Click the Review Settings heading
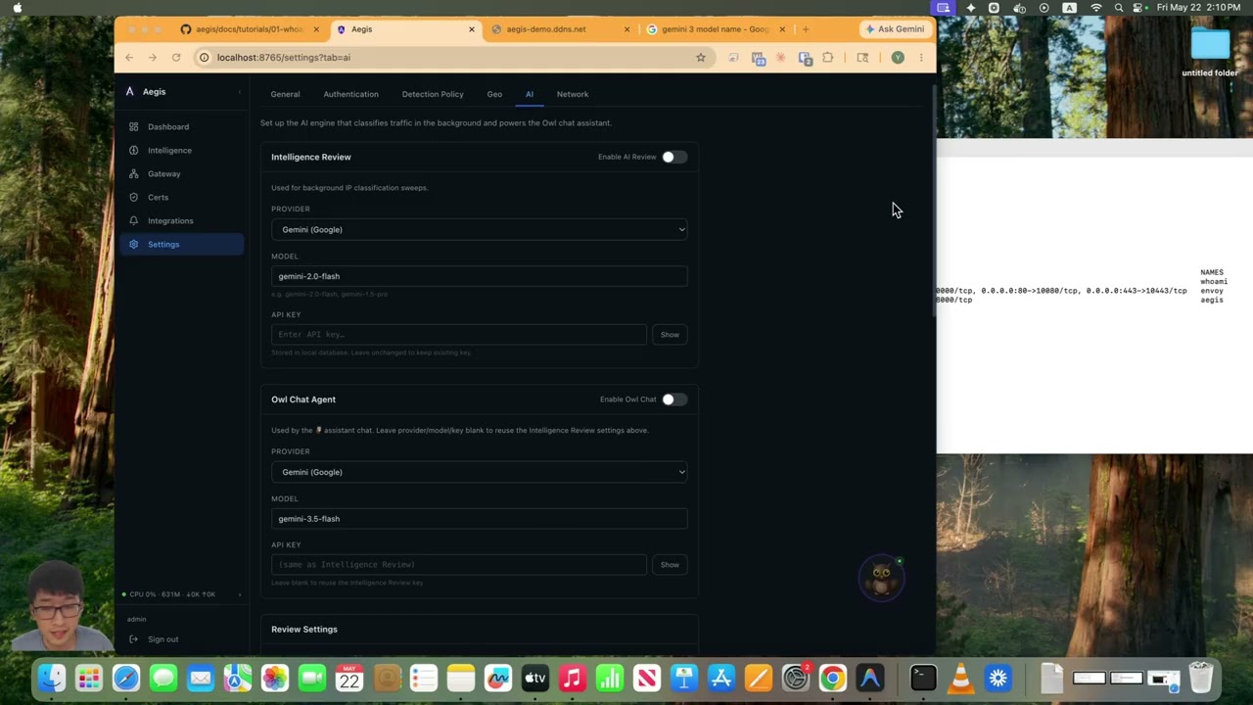The width and height of the screenshot is (1253, 705). [x=304, y=630]
